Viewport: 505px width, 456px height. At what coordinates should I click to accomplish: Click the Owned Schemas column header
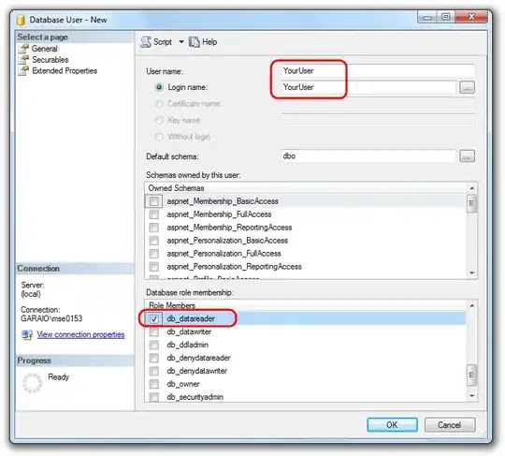point(306,188)
